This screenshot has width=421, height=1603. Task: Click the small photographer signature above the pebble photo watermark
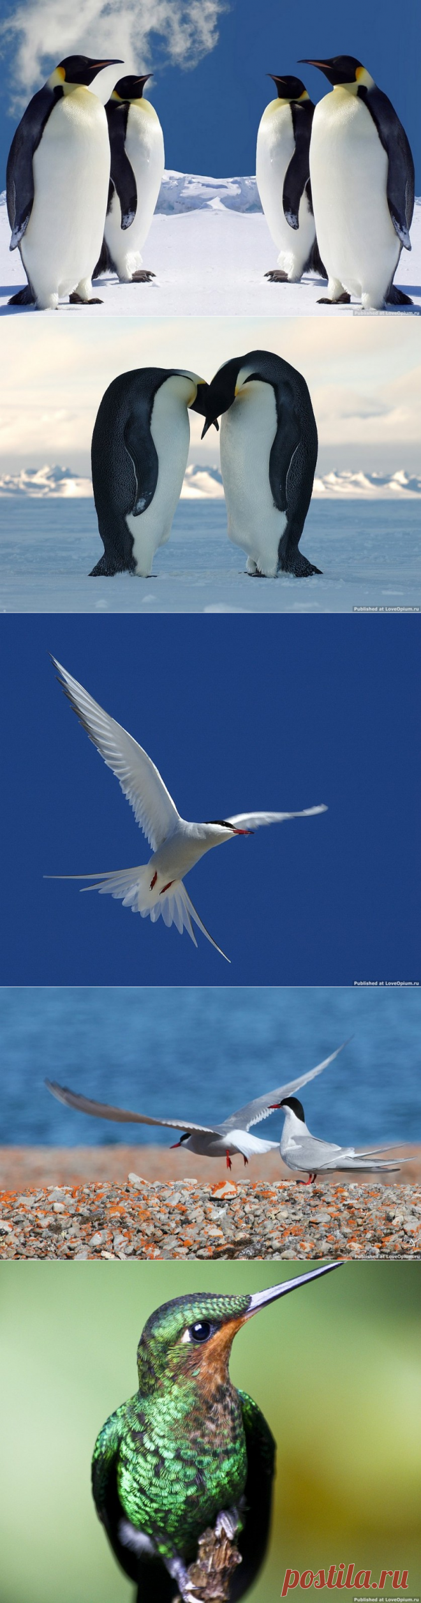click(x=412, y=1241)
